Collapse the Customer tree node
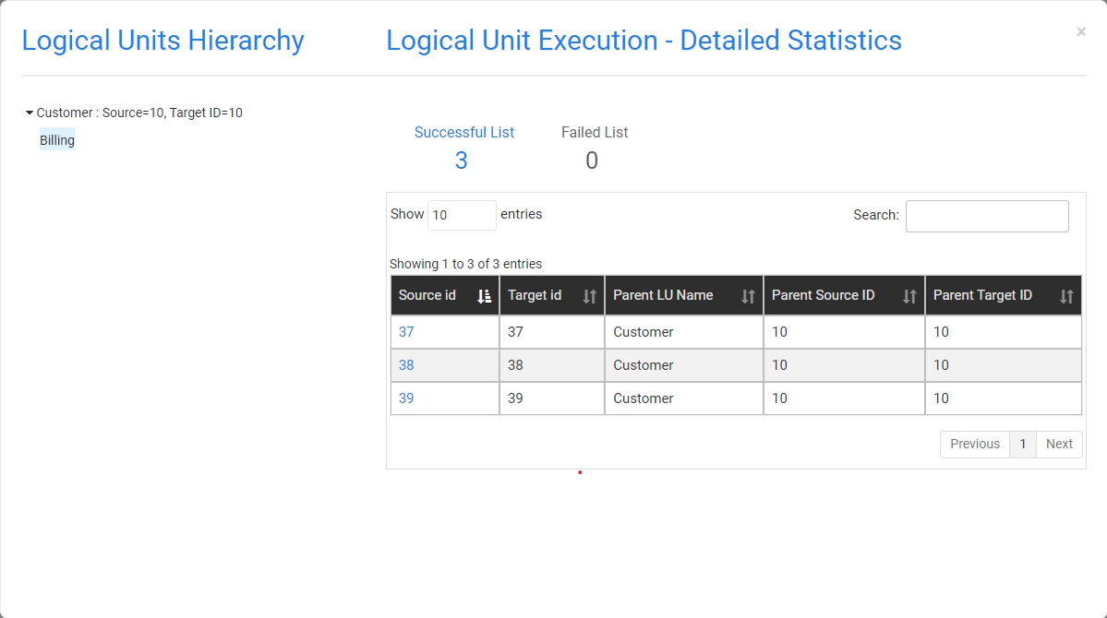 pyautogui.click(x=30, y=113)
